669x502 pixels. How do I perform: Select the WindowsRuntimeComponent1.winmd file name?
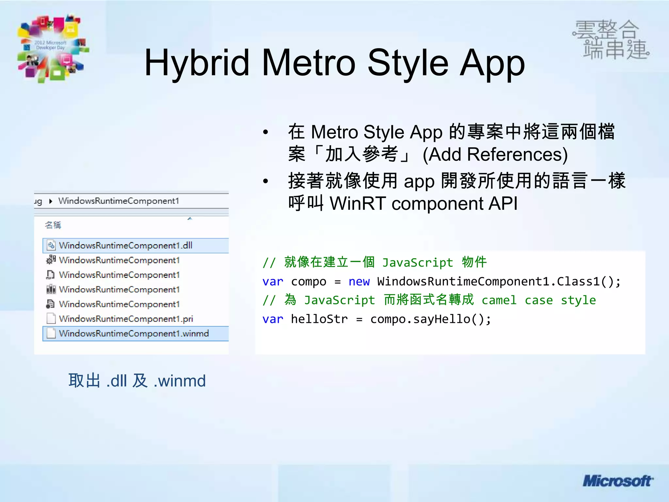[x=134, y=333]
